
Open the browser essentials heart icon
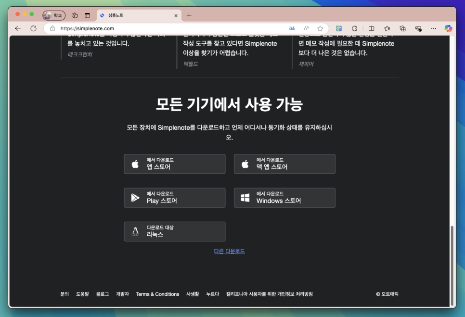(x=418, y=28)
